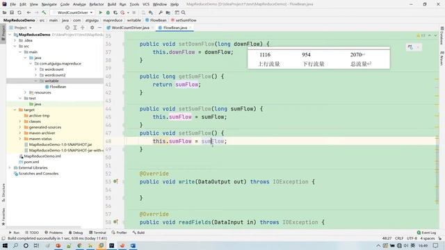
Task: Open Project panel gear options
Action: [x=92, y=28]
